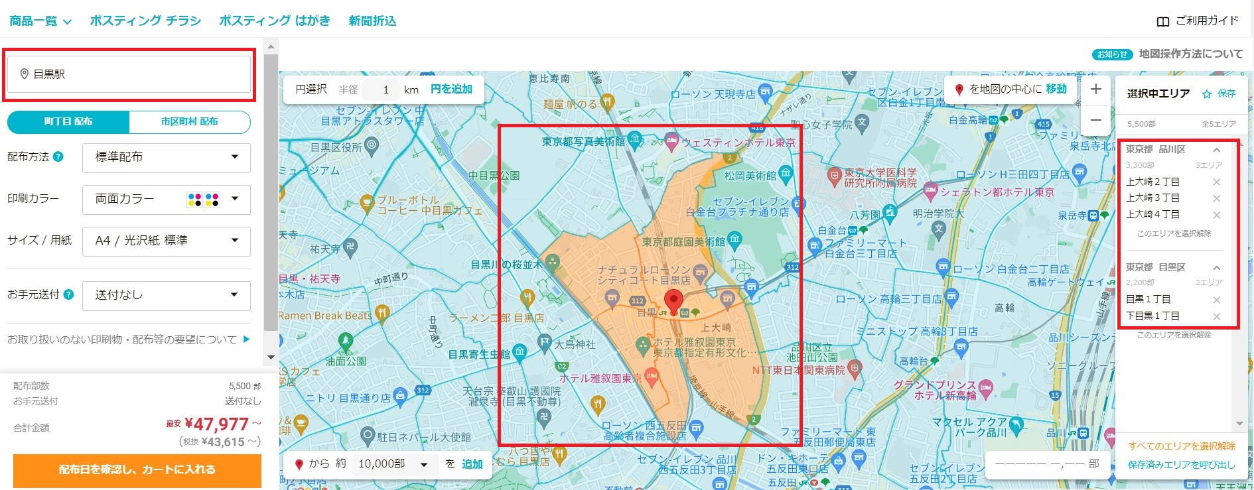Viewport: 1254px width, 490px height.
Task: Click このエリアを選択解除 under 品川区 list
Action: [1174, 233]
